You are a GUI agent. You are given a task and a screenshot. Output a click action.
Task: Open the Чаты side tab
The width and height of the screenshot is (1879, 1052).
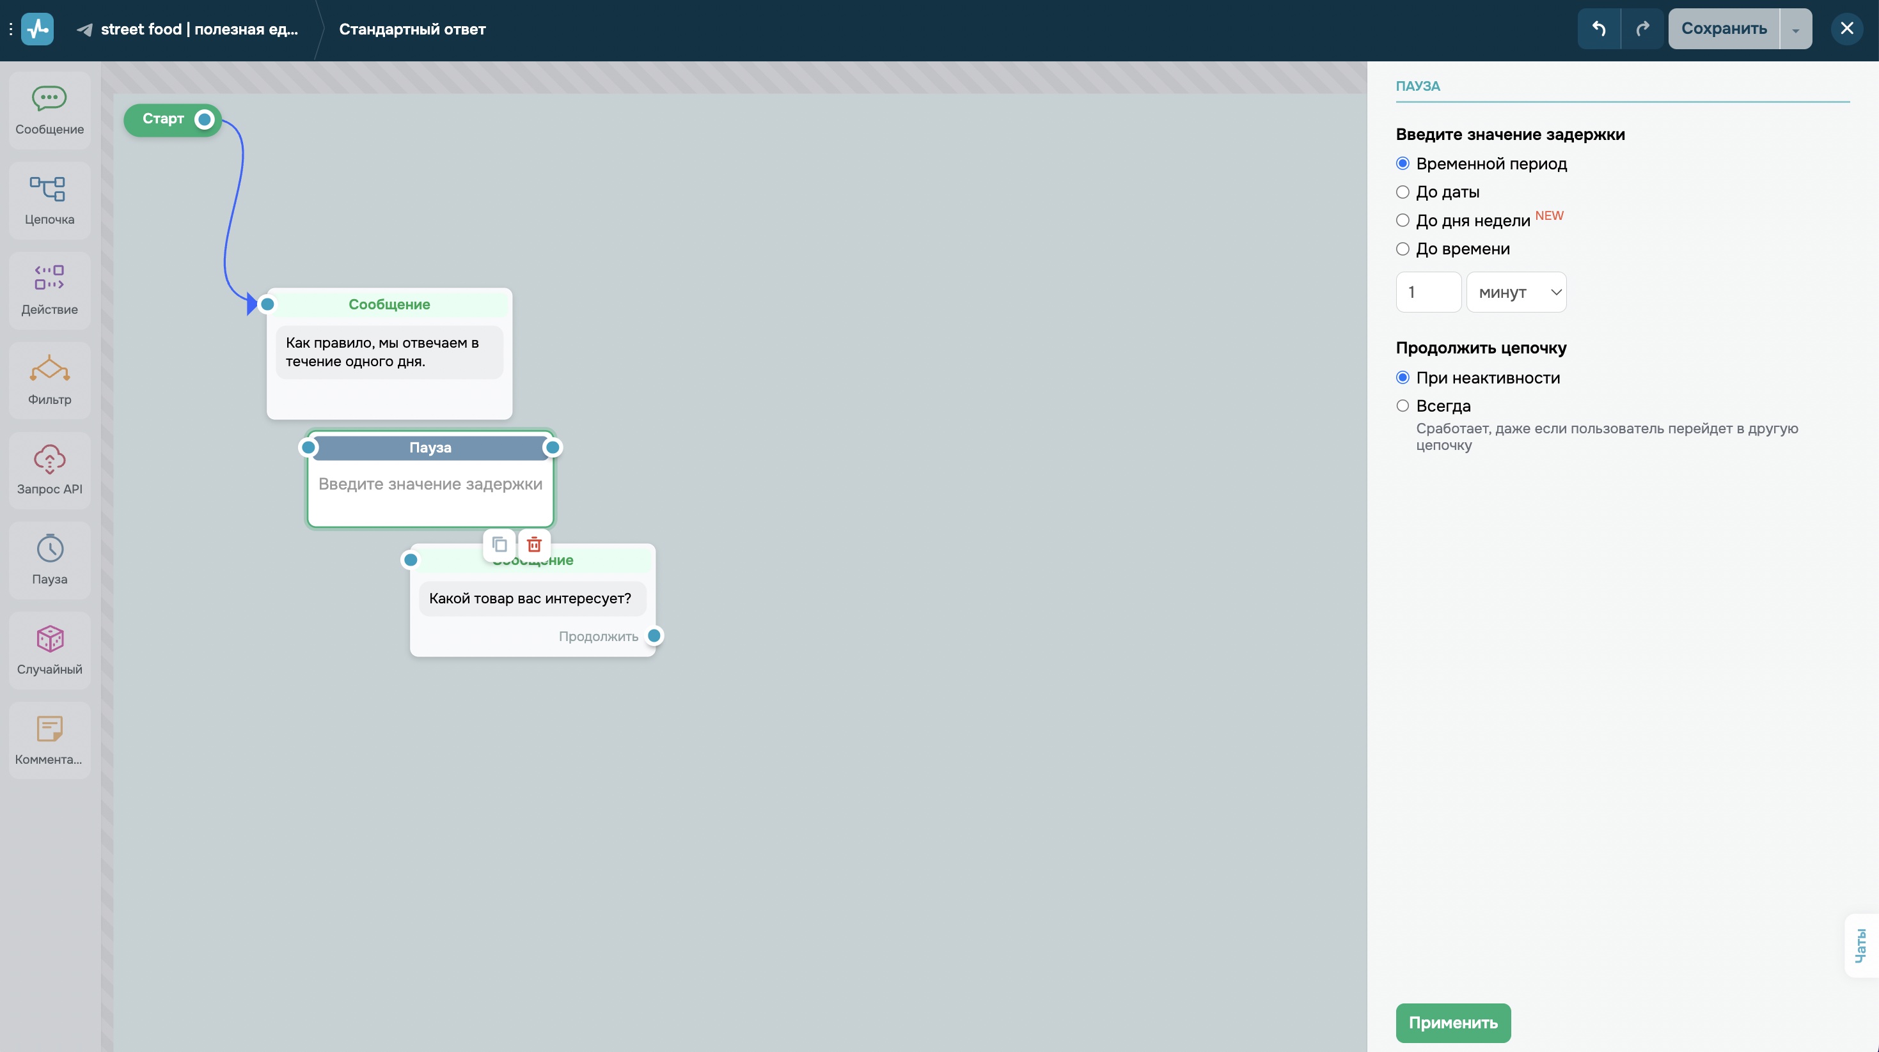(x=1860, y=945)
